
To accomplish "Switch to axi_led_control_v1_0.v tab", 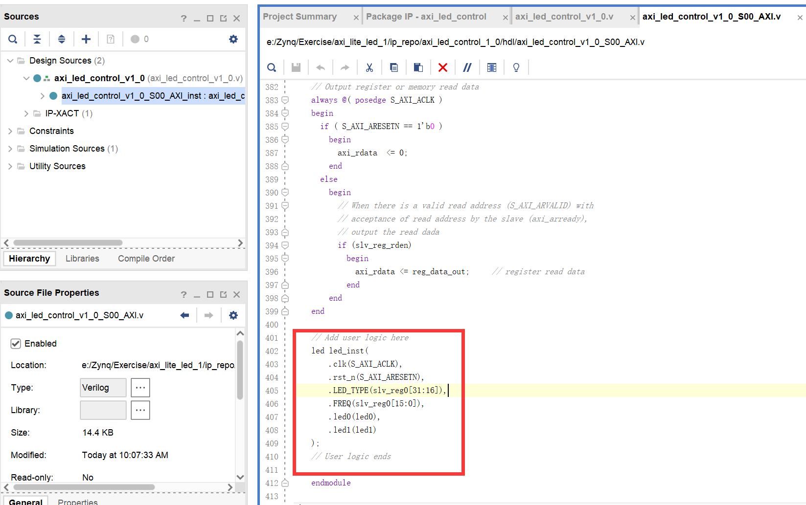I will click(564, 17).
